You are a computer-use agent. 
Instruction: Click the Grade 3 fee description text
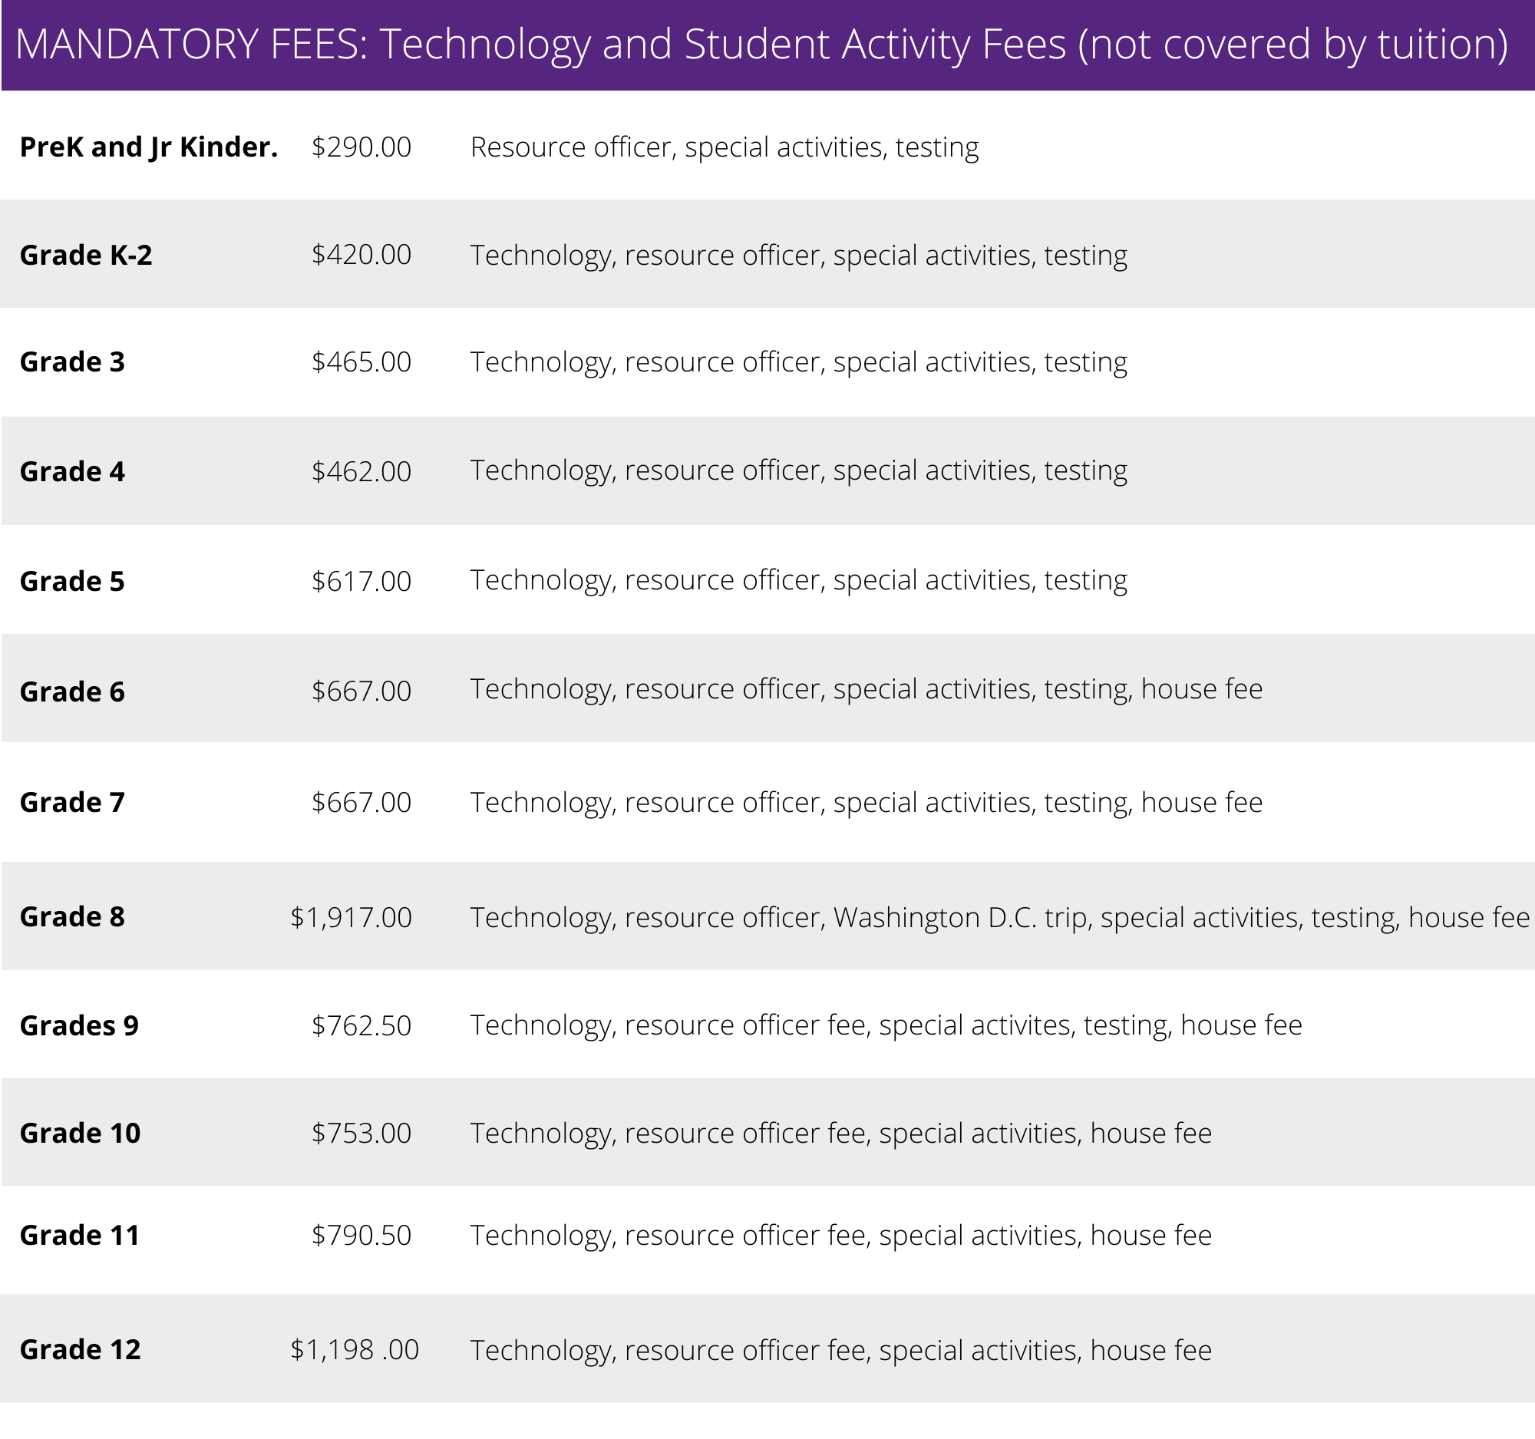click(x=799, y=362)
